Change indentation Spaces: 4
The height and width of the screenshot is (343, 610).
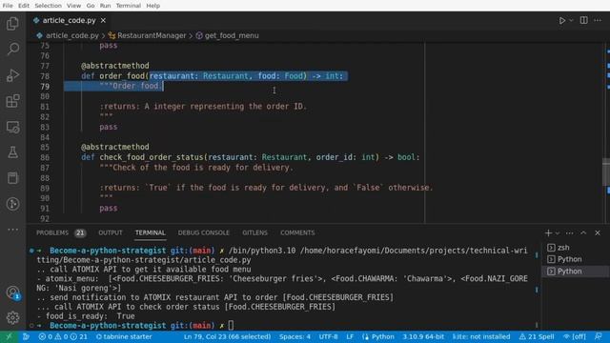(x=295, y=336)
